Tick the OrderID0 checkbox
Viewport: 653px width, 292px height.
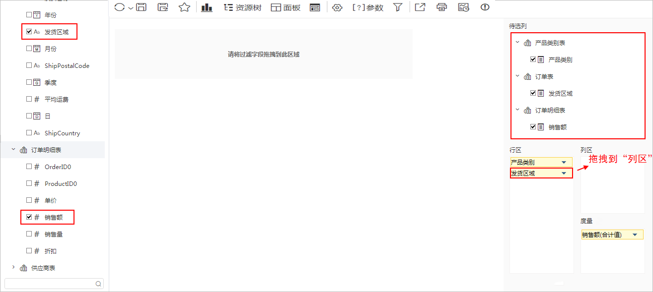[x=29, y=167]
